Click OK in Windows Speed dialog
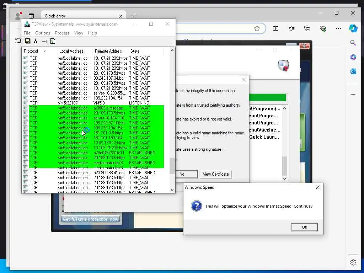This screenshot has width=364, height=273. [304, 227]
